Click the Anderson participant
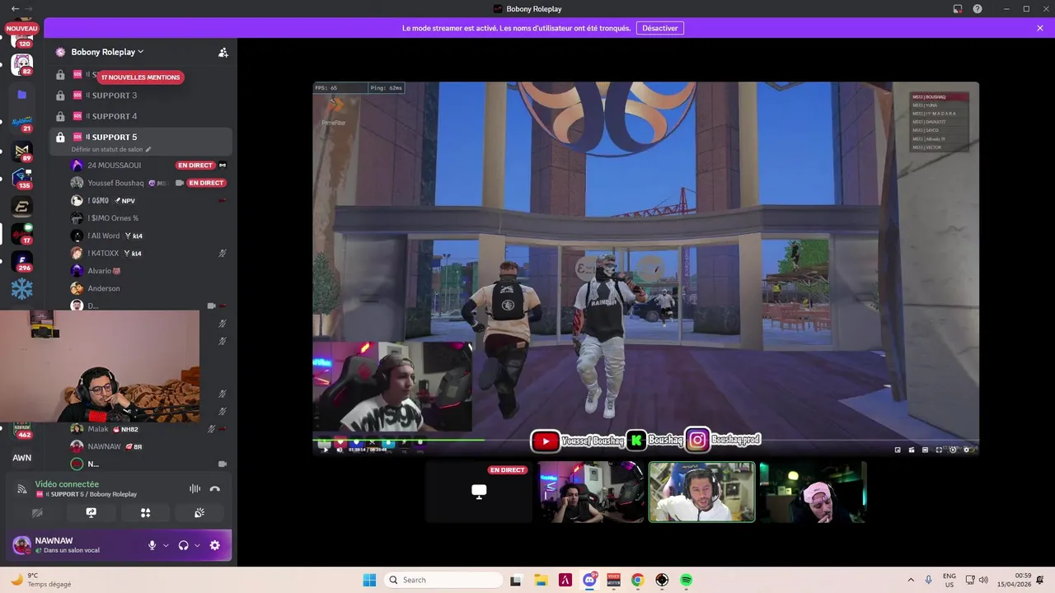 click(x=148, y=288)
